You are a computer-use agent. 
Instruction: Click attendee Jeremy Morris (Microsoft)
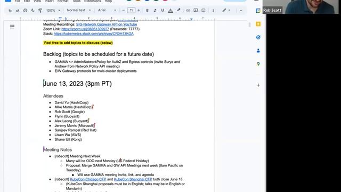click(75, 126)
